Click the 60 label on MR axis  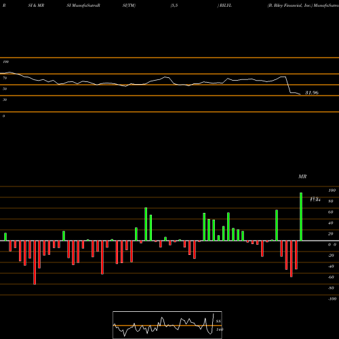(x=331, y=212)
